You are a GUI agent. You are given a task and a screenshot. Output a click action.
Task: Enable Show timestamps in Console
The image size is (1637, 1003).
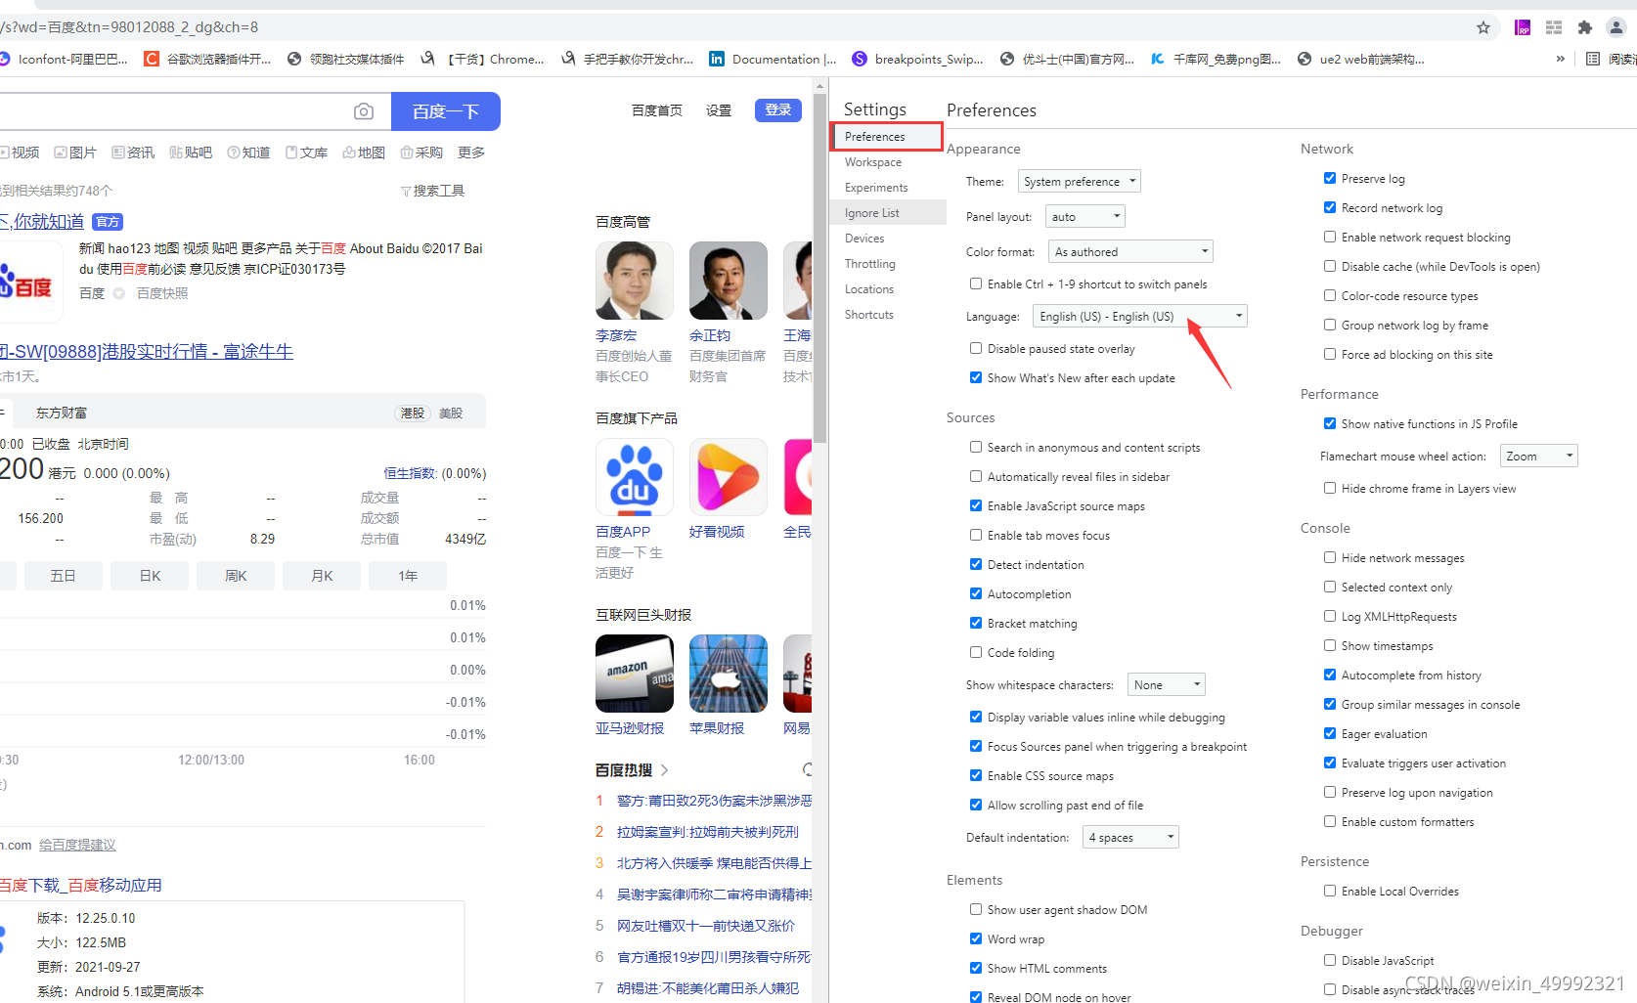1330,645
